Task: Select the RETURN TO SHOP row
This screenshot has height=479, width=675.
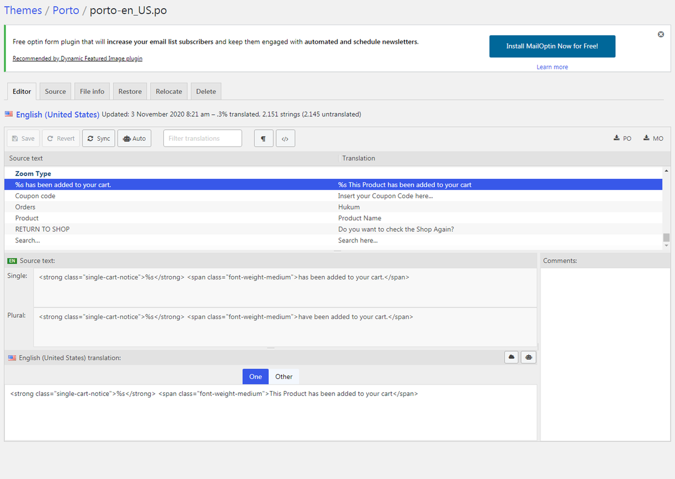Action: point(333,229)
